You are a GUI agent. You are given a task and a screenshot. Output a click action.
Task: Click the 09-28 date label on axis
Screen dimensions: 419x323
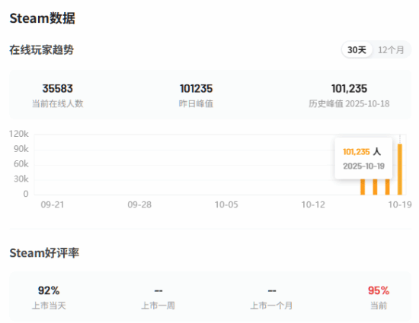(139, 204)
